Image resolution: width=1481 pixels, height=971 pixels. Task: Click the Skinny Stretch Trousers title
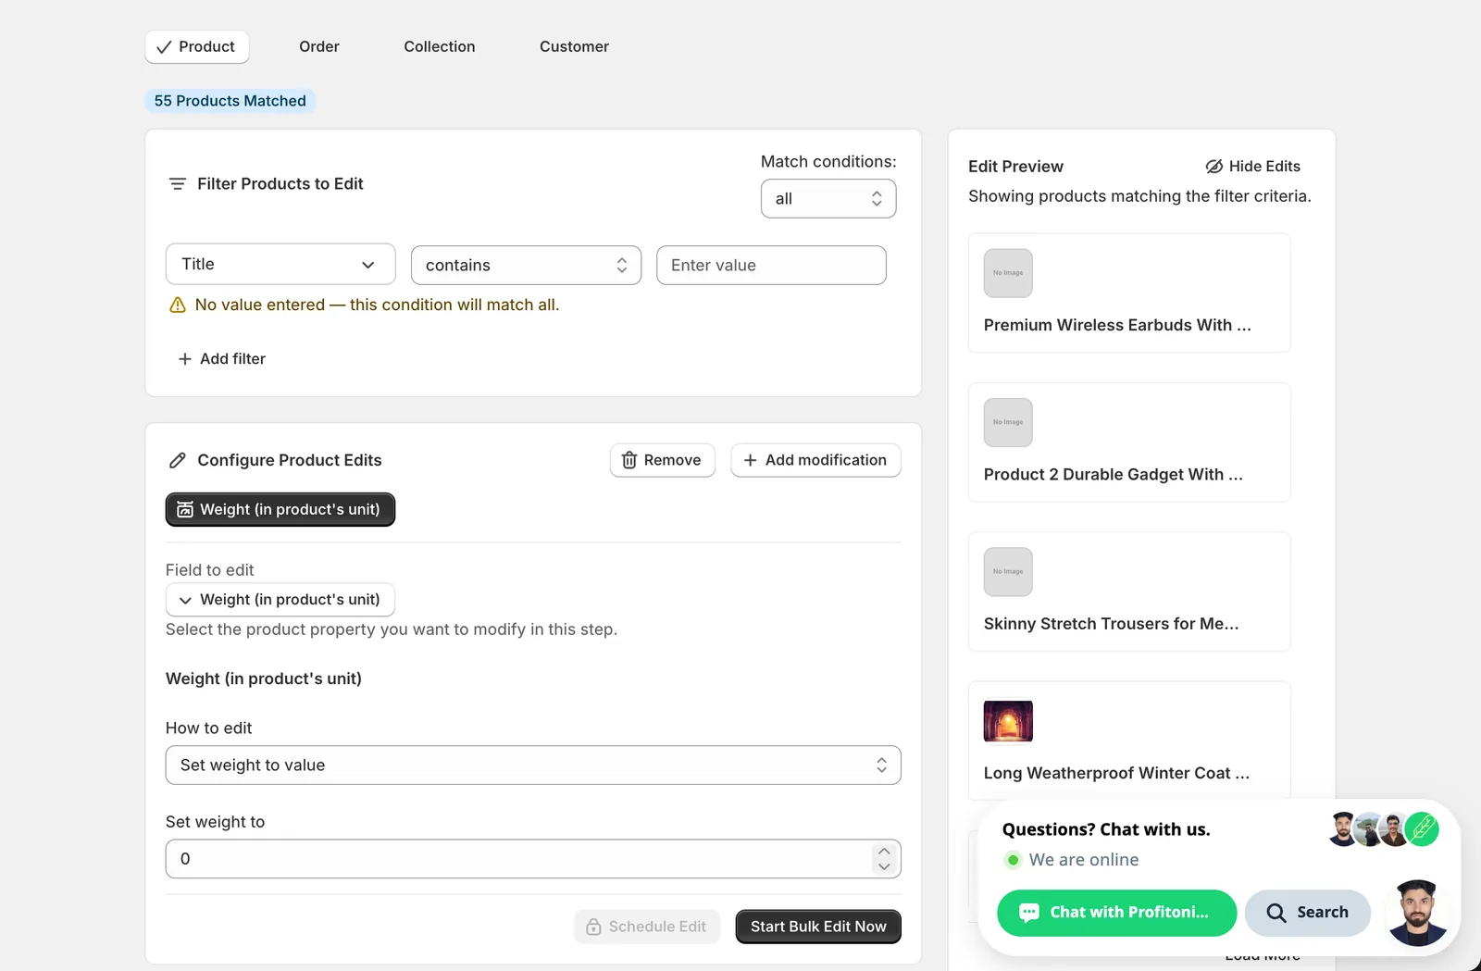coord(1111,624)
